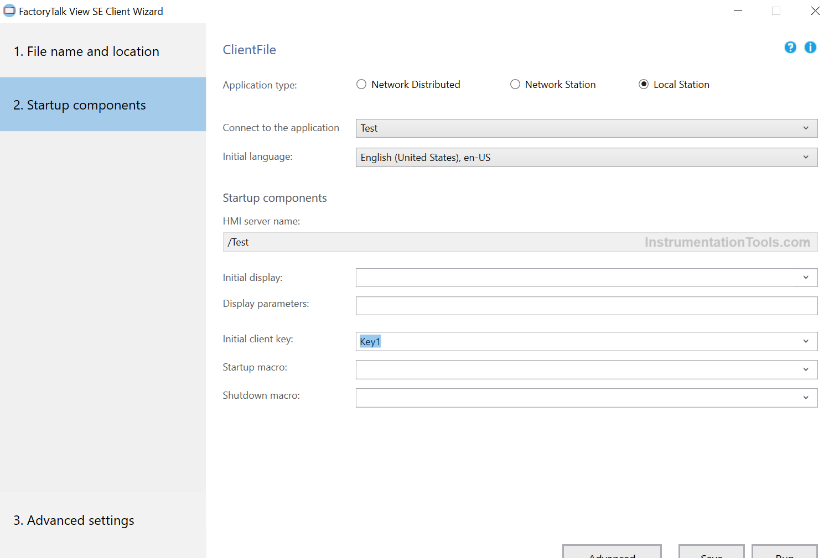The image size is (834, 558).
Task: Expand the Initial display dropdown
Action: coord(806,277)
